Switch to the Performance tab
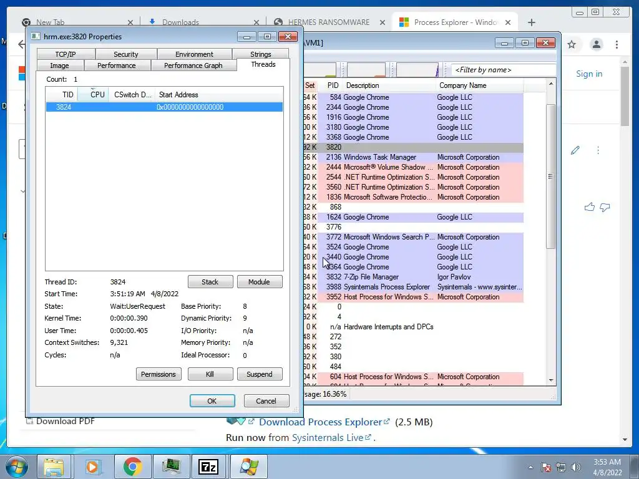 pos(117,65)
